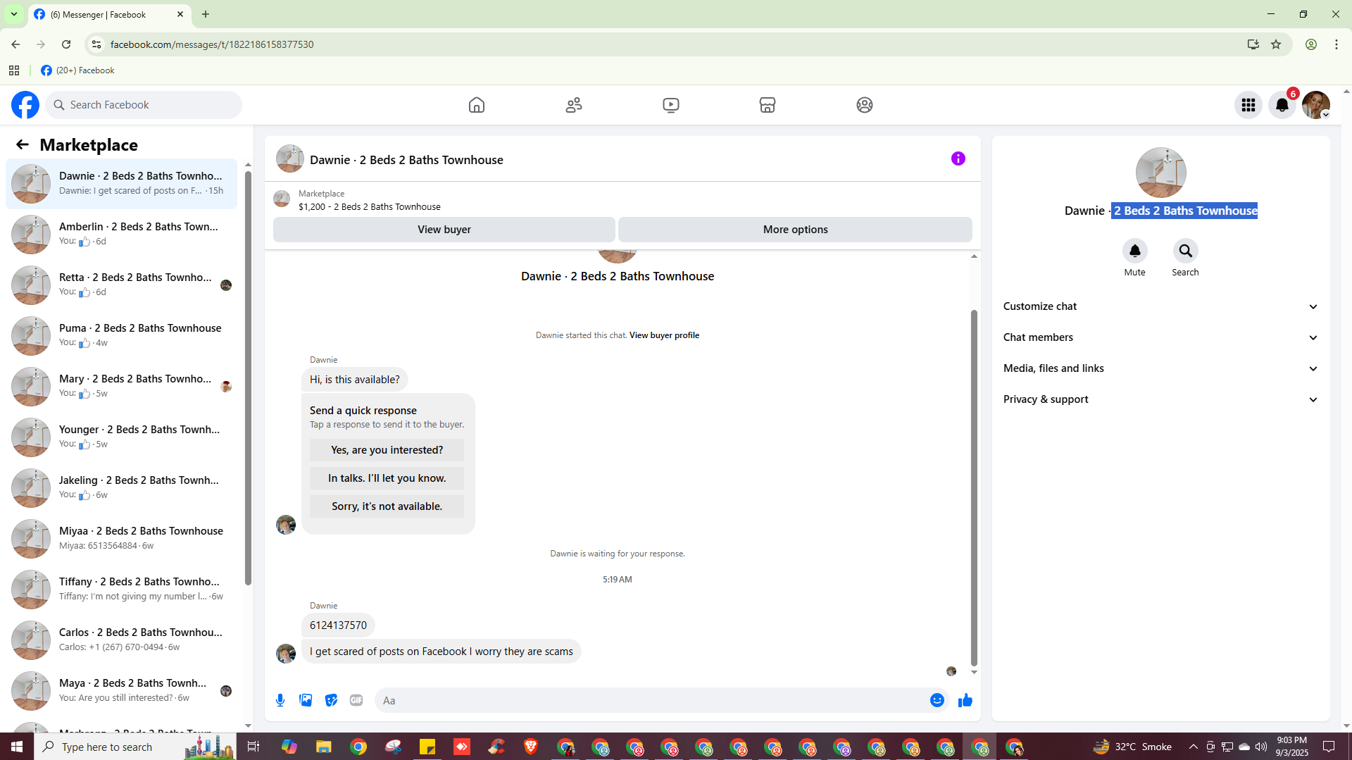Send a thumbs-up like
Screen dimensions: 1352x760
(965, 700)
